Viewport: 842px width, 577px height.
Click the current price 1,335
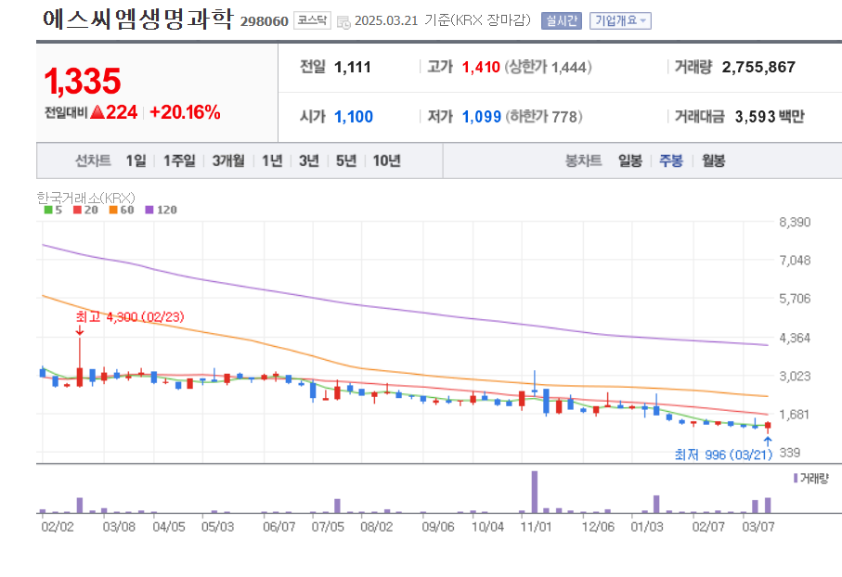(x=83, y=81)
